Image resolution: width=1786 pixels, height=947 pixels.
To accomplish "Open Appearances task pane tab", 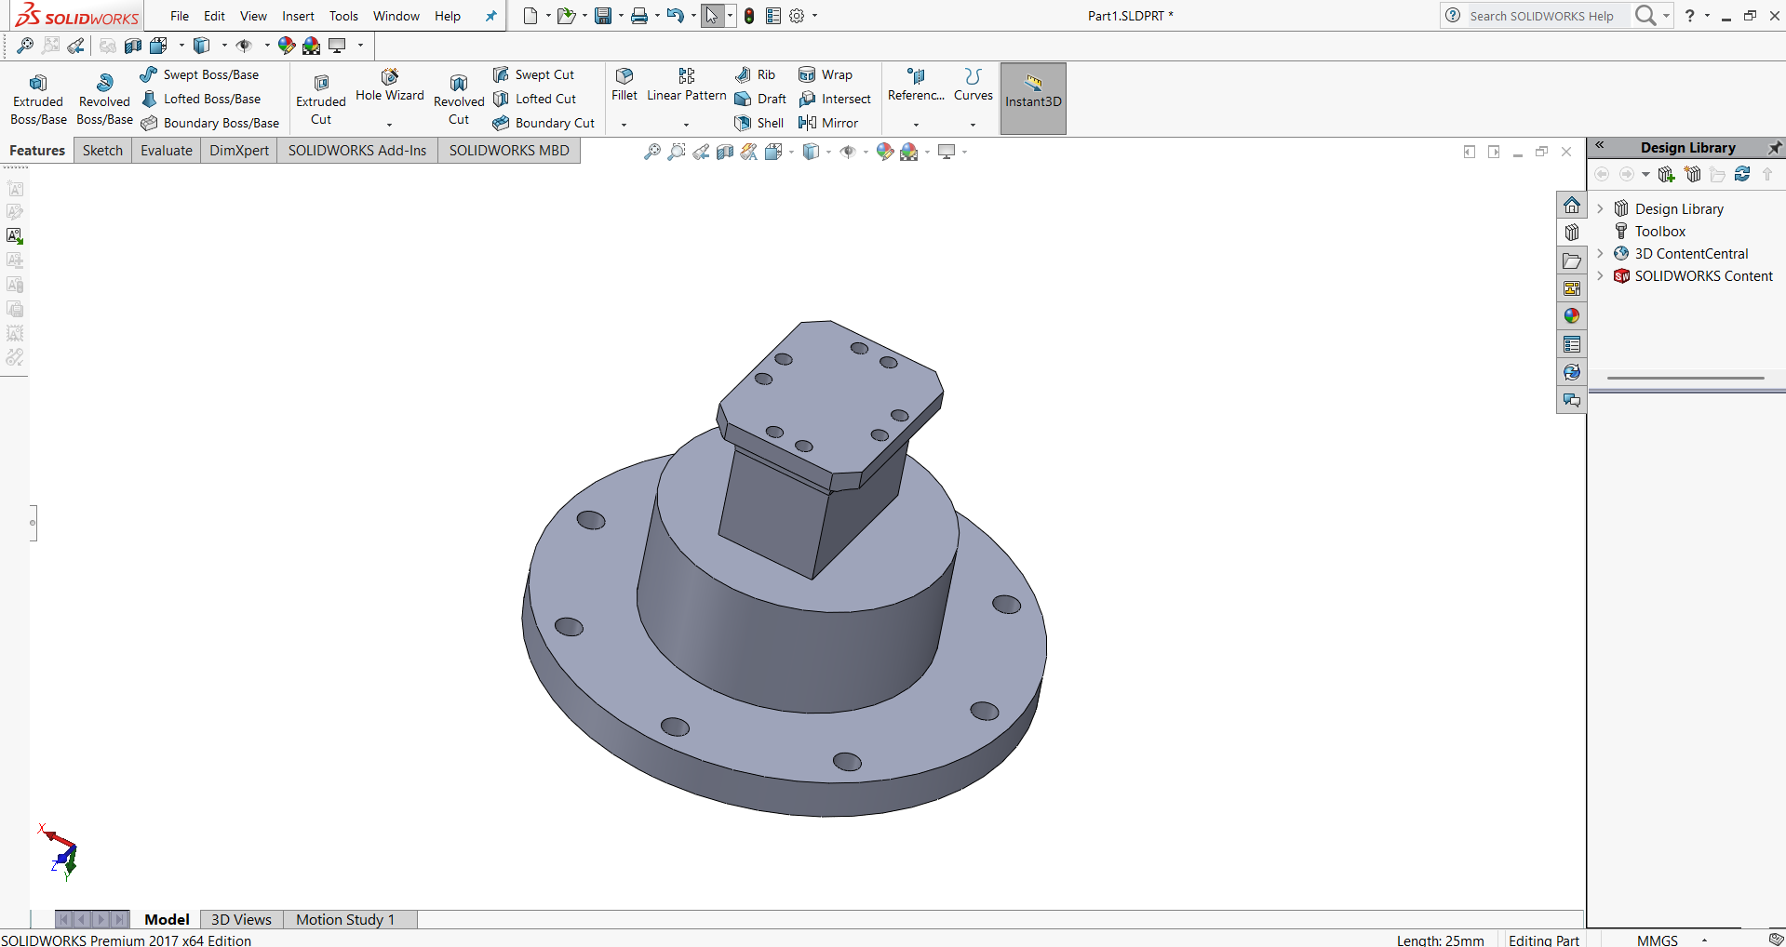I will [x=1572, y=316].
